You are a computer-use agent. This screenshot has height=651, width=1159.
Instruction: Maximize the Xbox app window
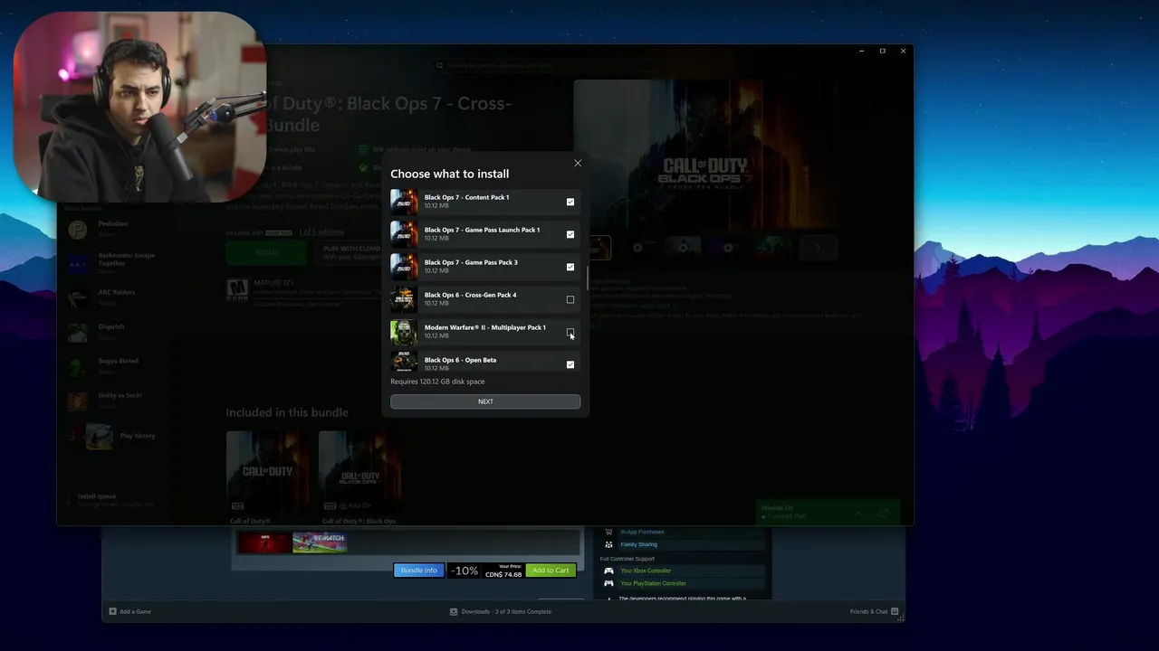tap(882, 52)
